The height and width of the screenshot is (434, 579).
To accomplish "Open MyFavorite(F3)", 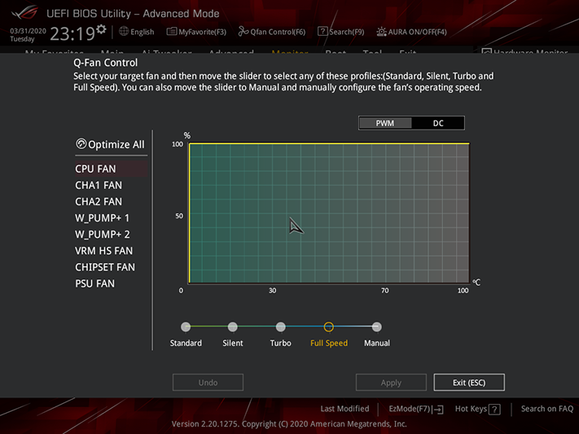I will click(x=196, y=32).
